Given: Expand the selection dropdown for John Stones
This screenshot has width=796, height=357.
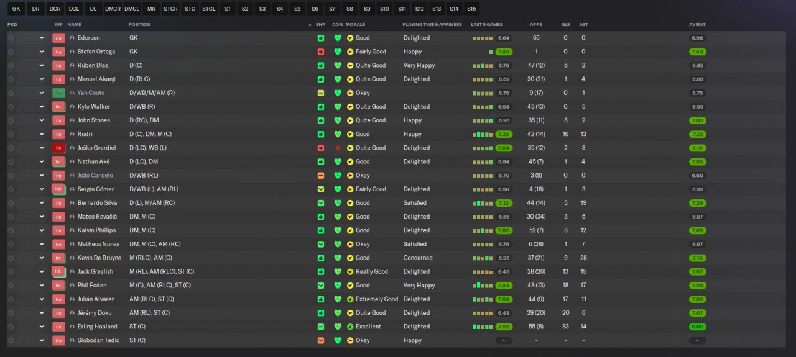Looking at the screenshot, I should click(x=42, y=120).
